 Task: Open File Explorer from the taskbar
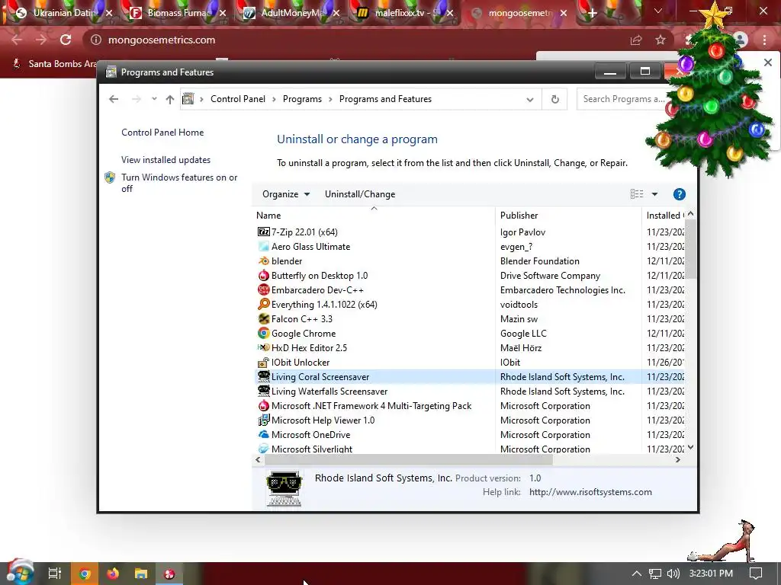(141, 574)
